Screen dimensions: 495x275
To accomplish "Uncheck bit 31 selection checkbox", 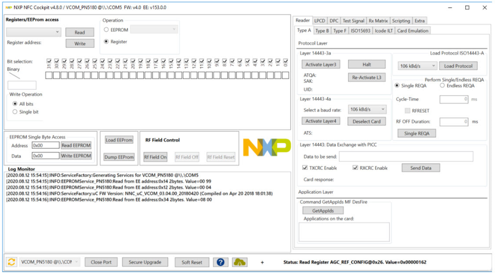I will point(49,61).
